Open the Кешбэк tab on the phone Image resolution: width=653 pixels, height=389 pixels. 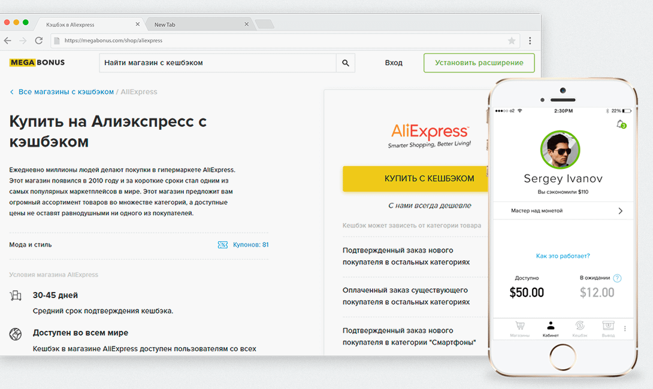pyautogui.click(x=580, y=329)
